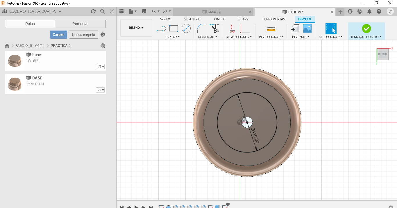This screenshot has width=397, height=208.
Task: Select the Rectangle sketch tool
Action: (174, 29)
